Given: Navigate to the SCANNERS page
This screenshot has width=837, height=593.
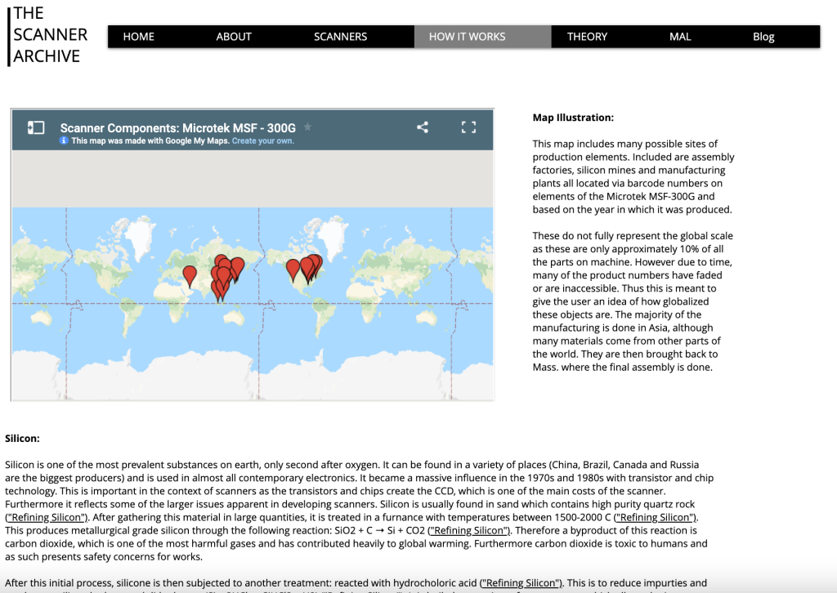Looking at the screenshot, I should [x=340, y=37].
